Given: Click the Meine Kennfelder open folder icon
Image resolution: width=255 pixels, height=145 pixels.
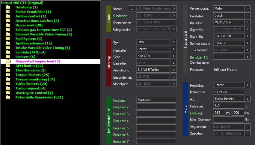Looking at the screenshot, I should pyautogui.click(x=8, y=12).
